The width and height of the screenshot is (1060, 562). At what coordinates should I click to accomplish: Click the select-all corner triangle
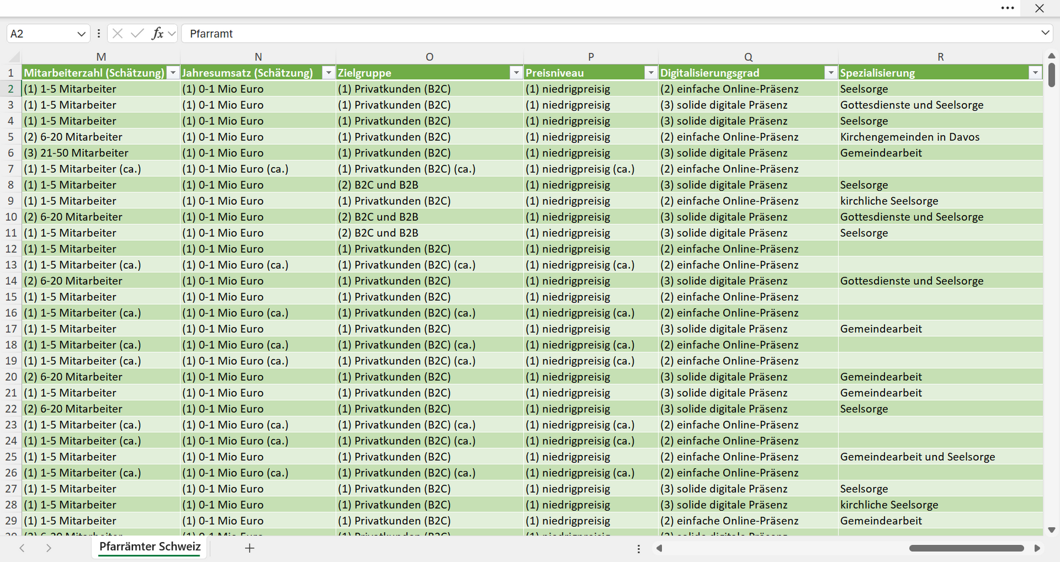[14, 57]
